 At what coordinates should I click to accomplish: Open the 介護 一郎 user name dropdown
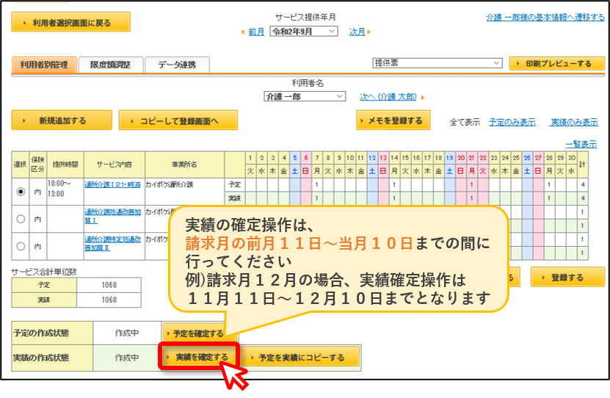305,96
